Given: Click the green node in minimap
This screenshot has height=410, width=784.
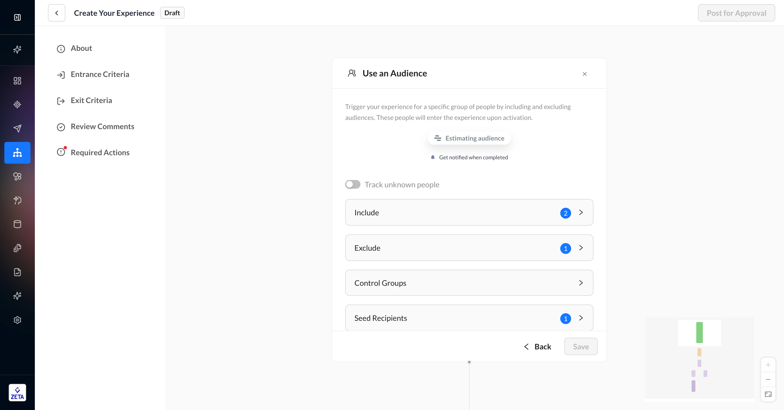Looking at the screenshot, I should (699, 333).
